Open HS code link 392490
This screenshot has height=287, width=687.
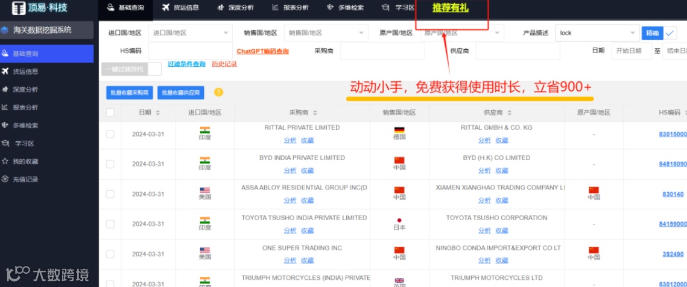click(x=673, y=255)
